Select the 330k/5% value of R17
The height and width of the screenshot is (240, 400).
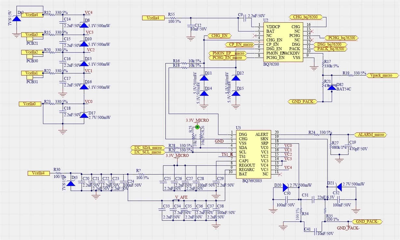point(332,66)
